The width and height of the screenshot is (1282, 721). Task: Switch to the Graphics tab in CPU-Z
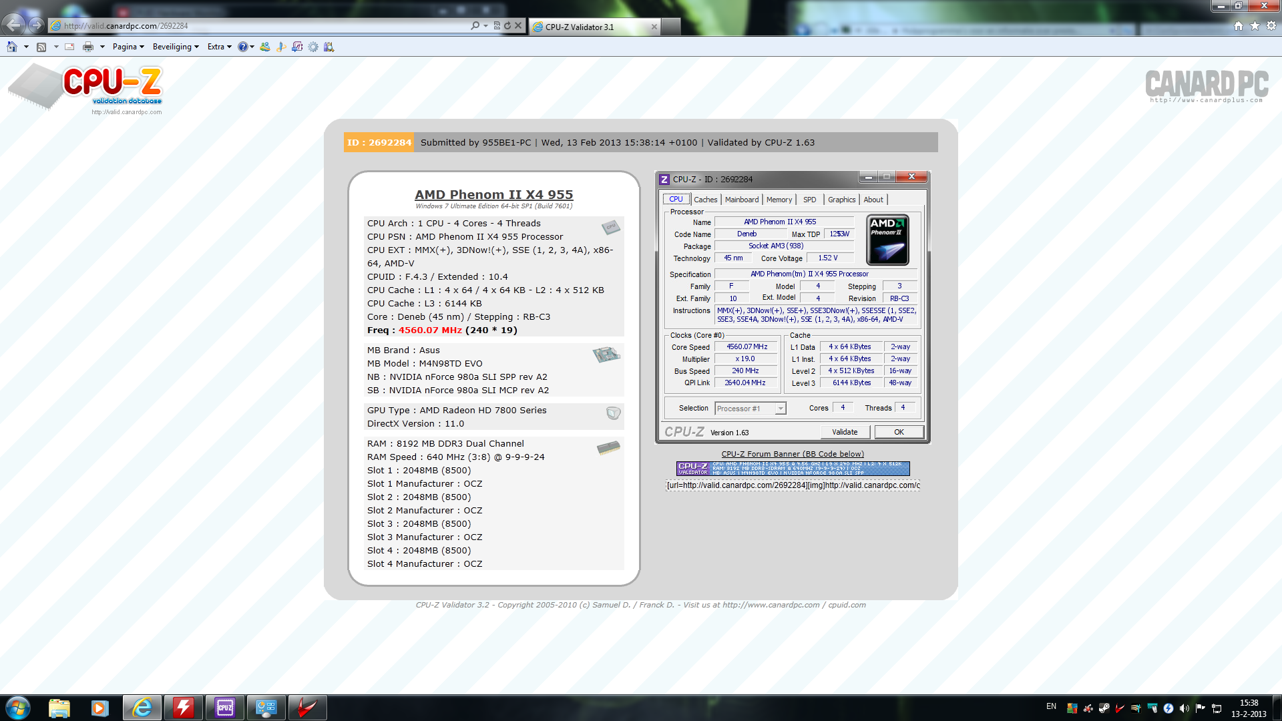click(x=841, y=200)
